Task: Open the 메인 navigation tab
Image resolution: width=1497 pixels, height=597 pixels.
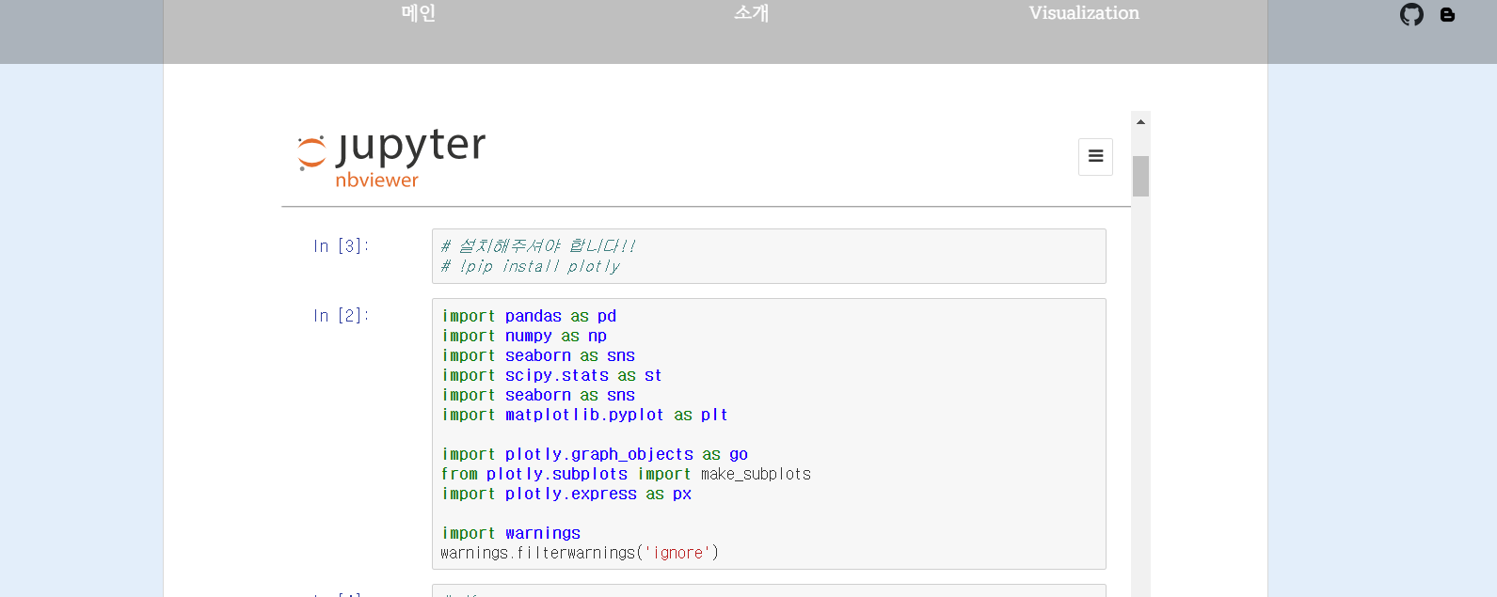Action: pos(419,13)
